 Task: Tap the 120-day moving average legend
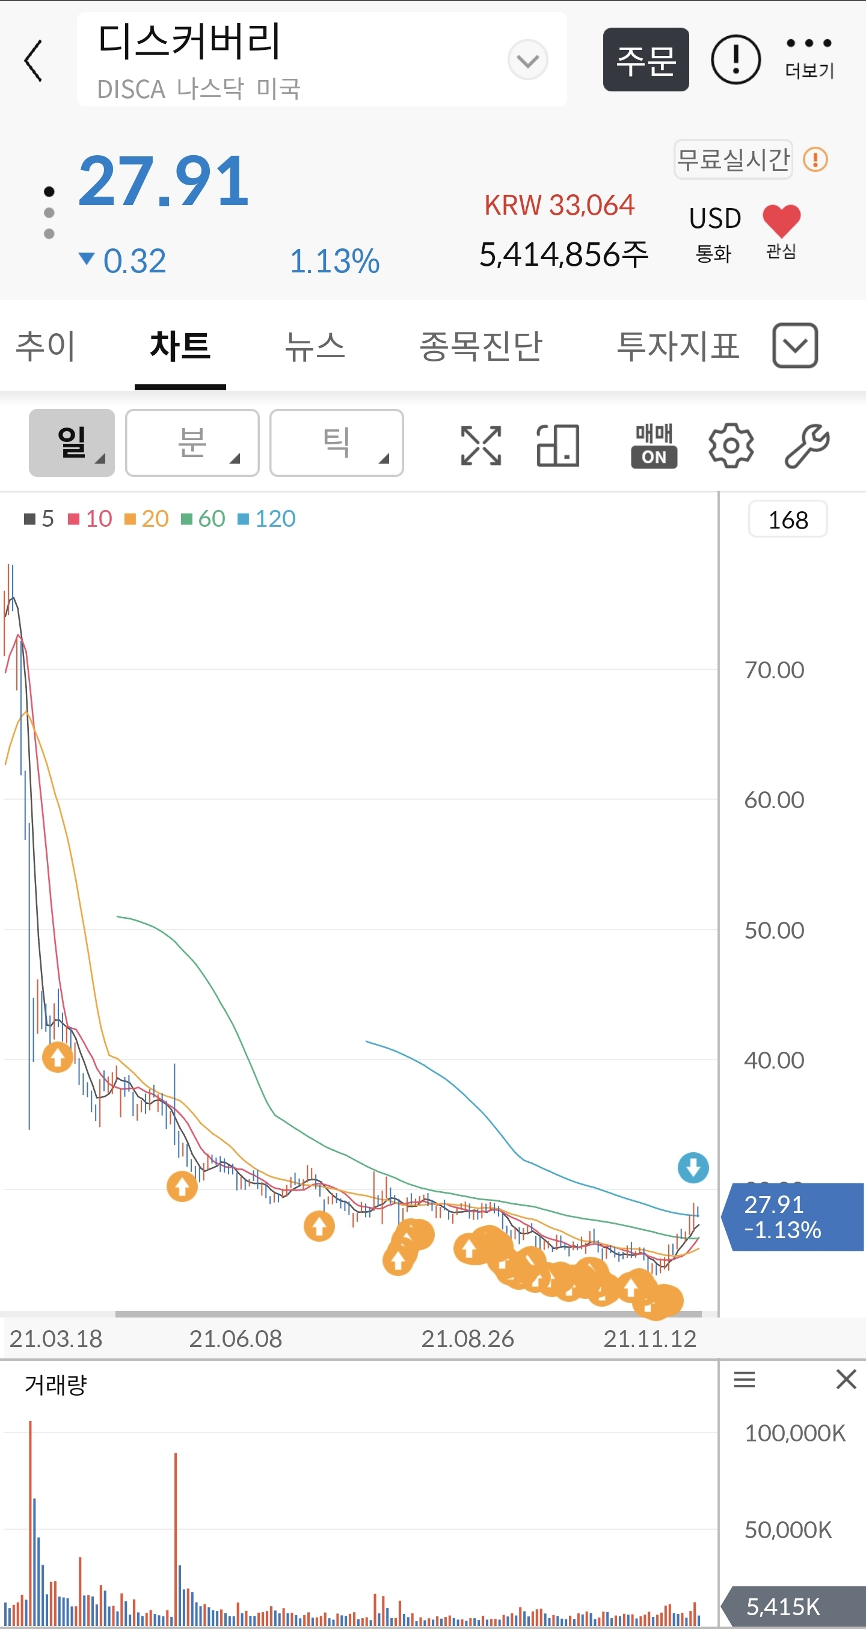(x=266, y=518)
